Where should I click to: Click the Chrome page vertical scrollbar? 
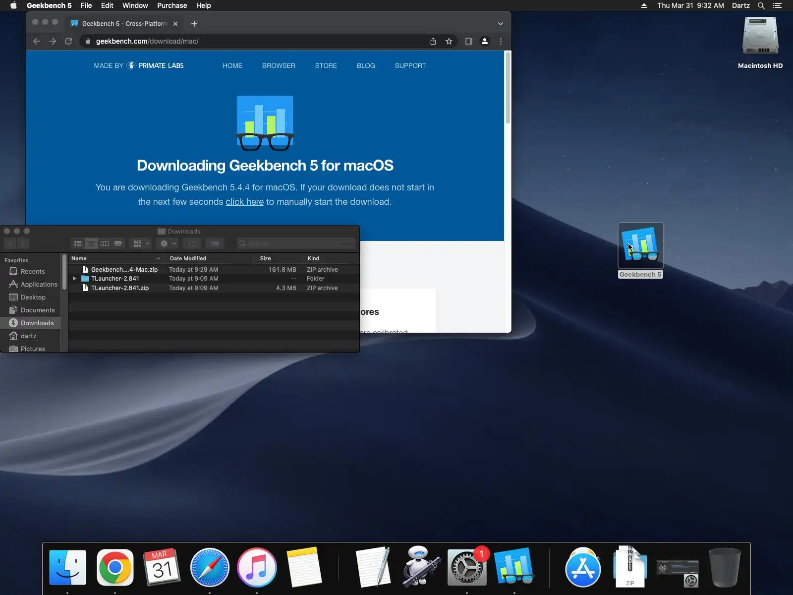coord(508,88)
